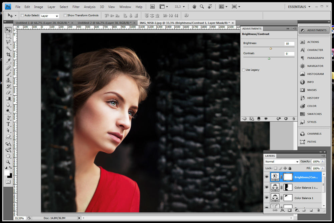Viewport: 334px width, 223px height.
Task: Select the Healing Brush tool
Action: [x=8, y=68]
